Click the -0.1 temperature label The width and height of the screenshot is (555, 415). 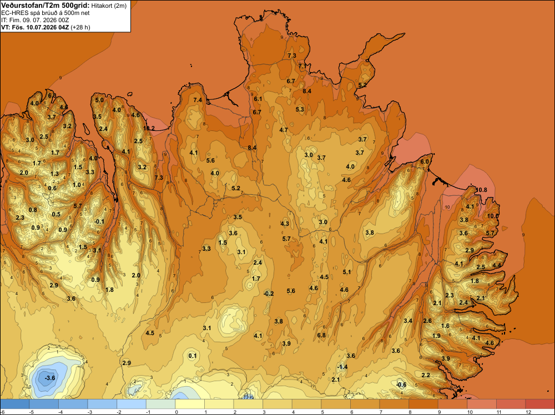pos(99,221)
